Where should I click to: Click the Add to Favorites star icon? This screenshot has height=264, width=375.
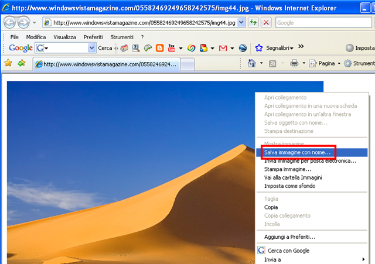(x=21, y=63)
